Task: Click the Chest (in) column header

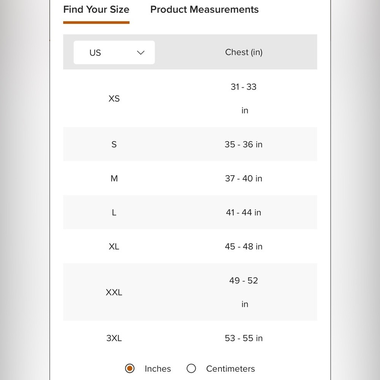Action: click(244, 52)
